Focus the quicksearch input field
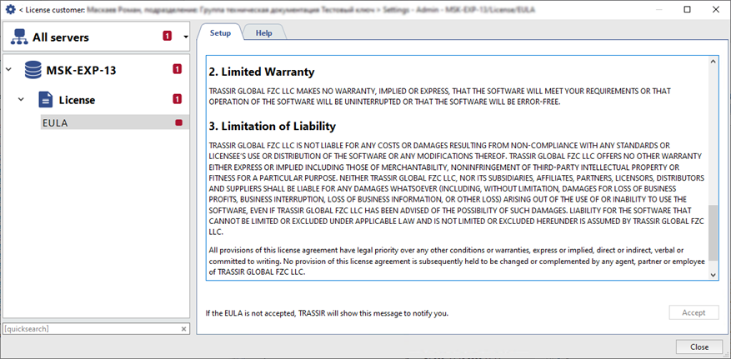This screenshot has height=359, width=731. click(90, 329)
